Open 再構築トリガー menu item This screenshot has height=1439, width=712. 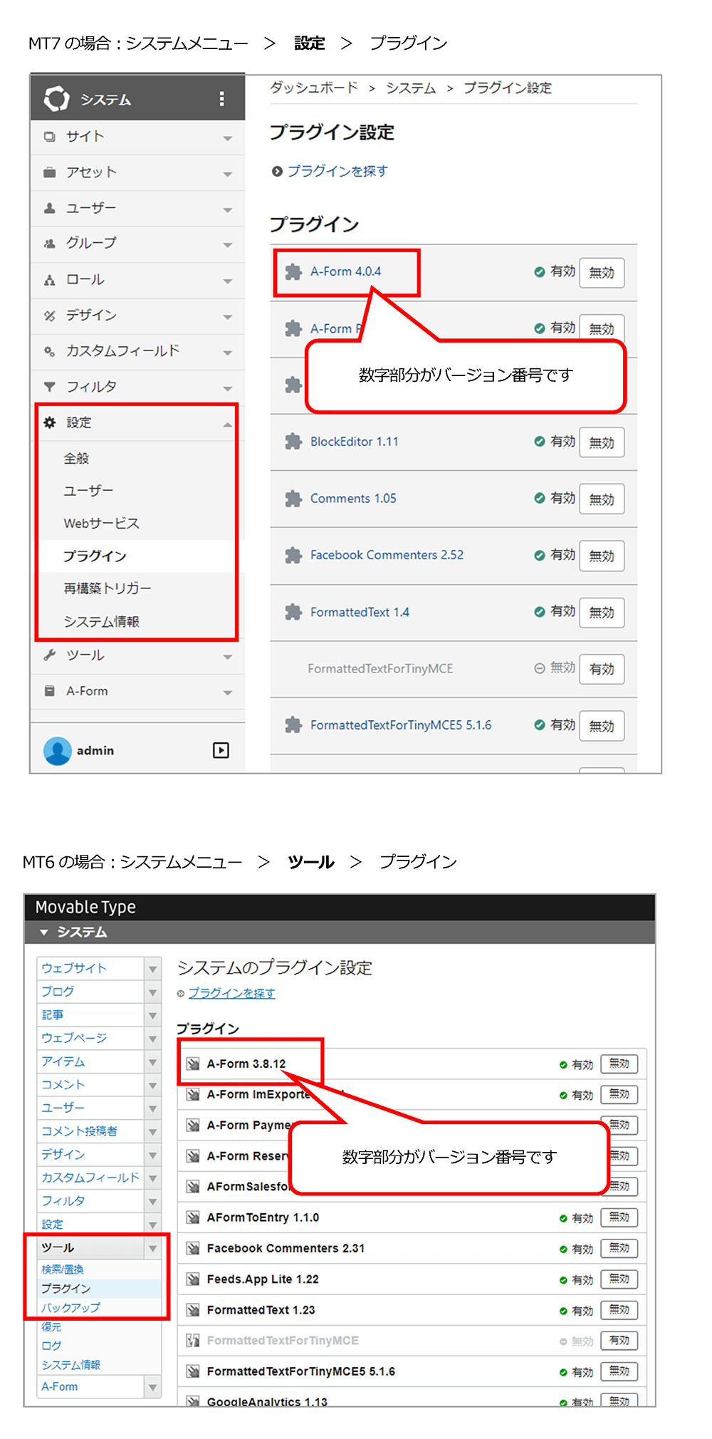click(108, 588)
